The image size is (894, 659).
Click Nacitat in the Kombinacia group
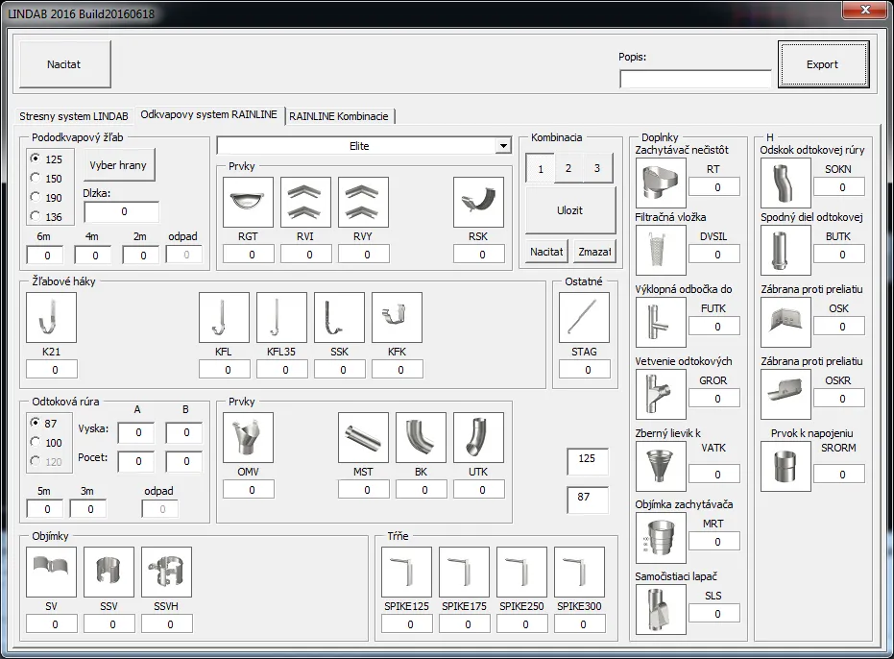(x=546, y=252)
